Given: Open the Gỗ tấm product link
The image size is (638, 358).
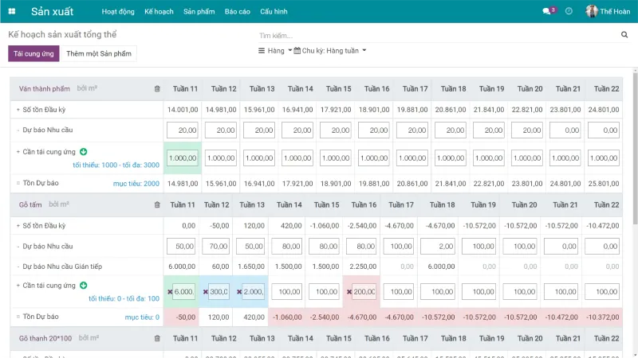Looking at the screenshot, I should 30,205.
